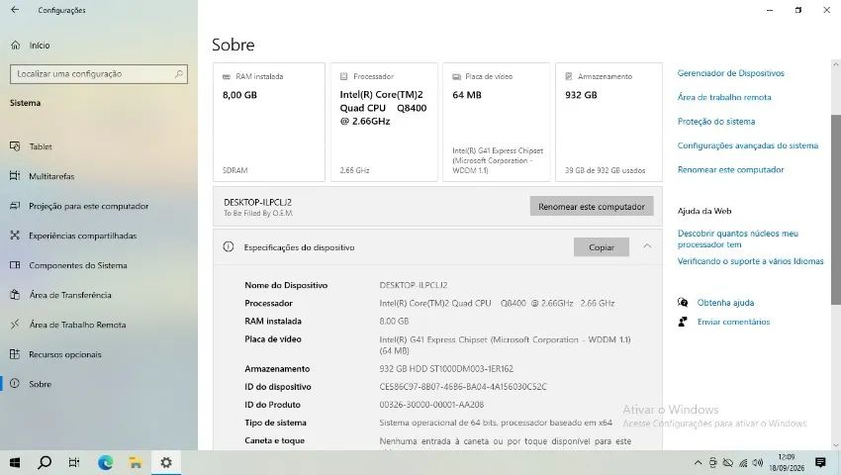
Task: Click the vertical scrollbar thumb
Action: 836,210
